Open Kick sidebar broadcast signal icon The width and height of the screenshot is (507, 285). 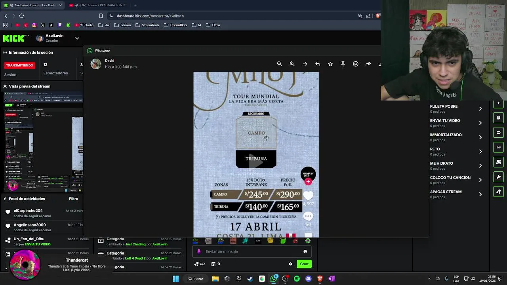point(499,147)
